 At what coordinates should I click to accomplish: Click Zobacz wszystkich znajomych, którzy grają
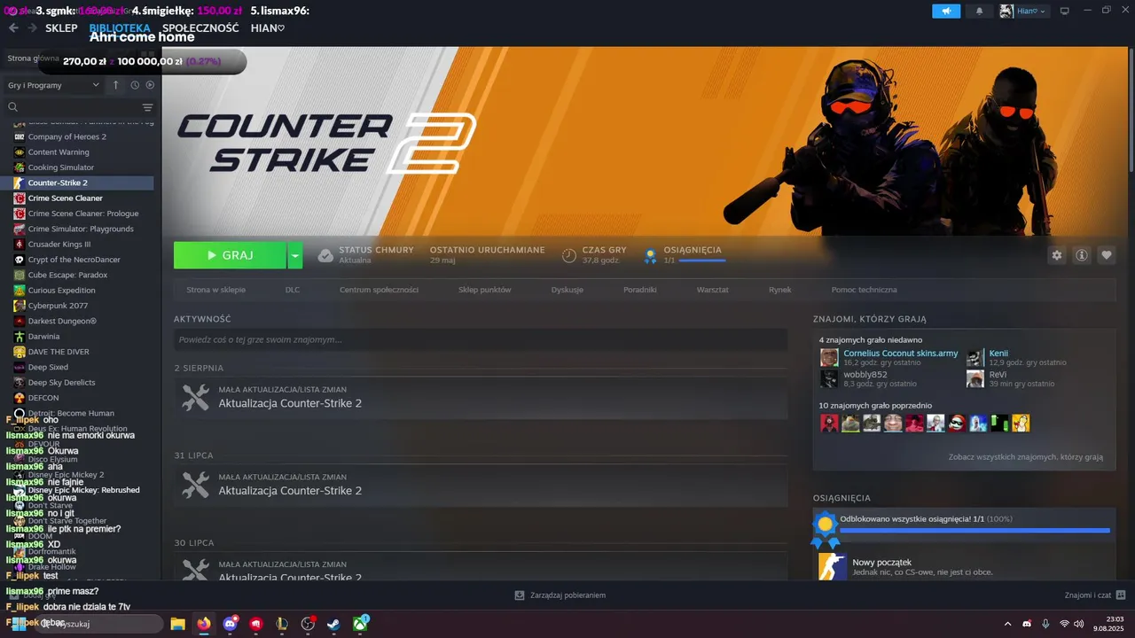pos(1026,457)
